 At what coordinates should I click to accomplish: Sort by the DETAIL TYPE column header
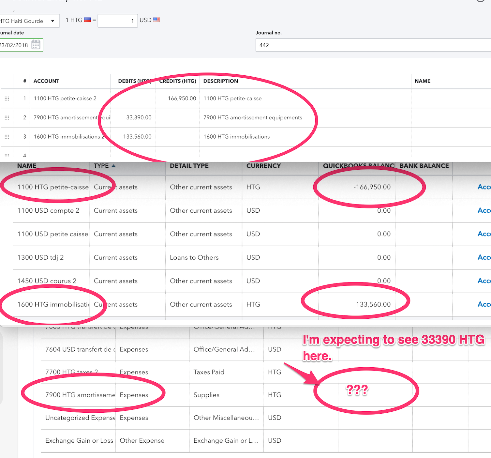click(x=189, y=166)
